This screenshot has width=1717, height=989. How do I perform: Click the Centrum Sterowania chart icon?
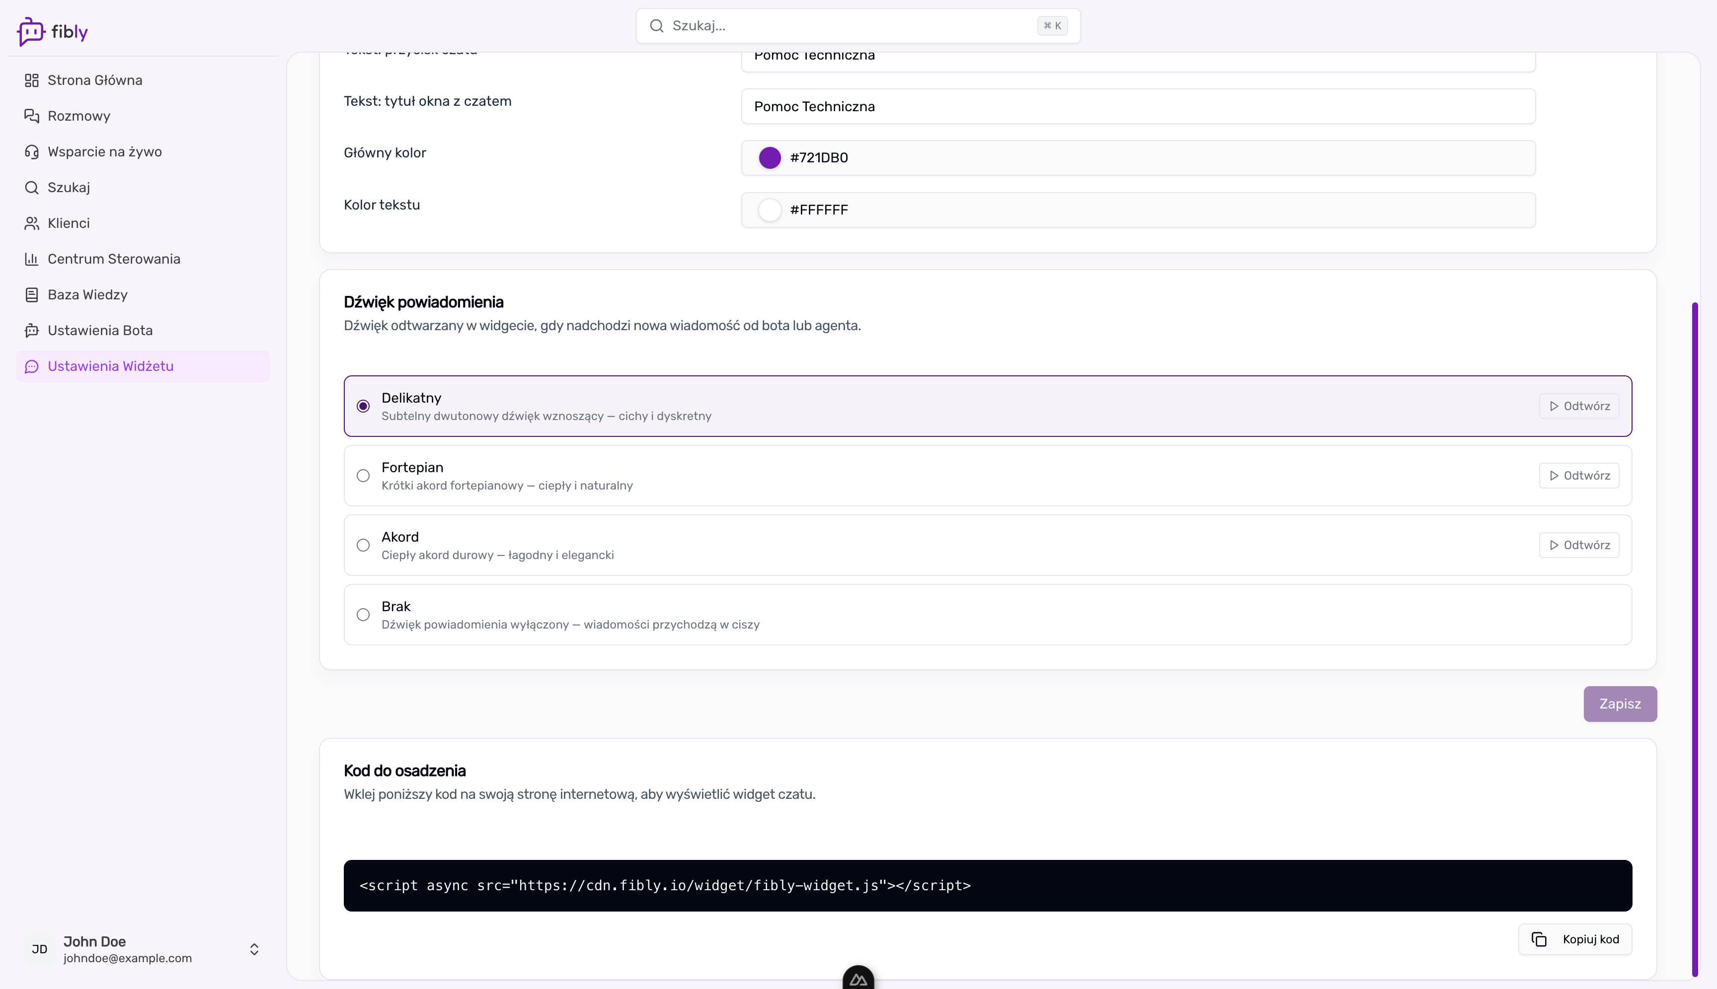(31, 259)
